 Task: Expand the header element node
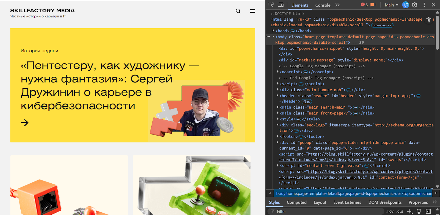[x=277, y=96]
